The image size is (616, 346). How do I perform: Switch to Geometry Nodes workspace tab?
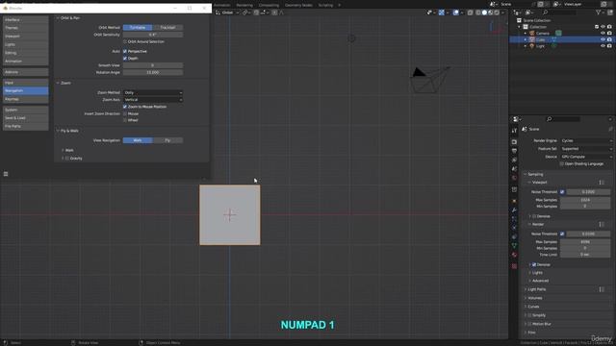tap(298, 5)
